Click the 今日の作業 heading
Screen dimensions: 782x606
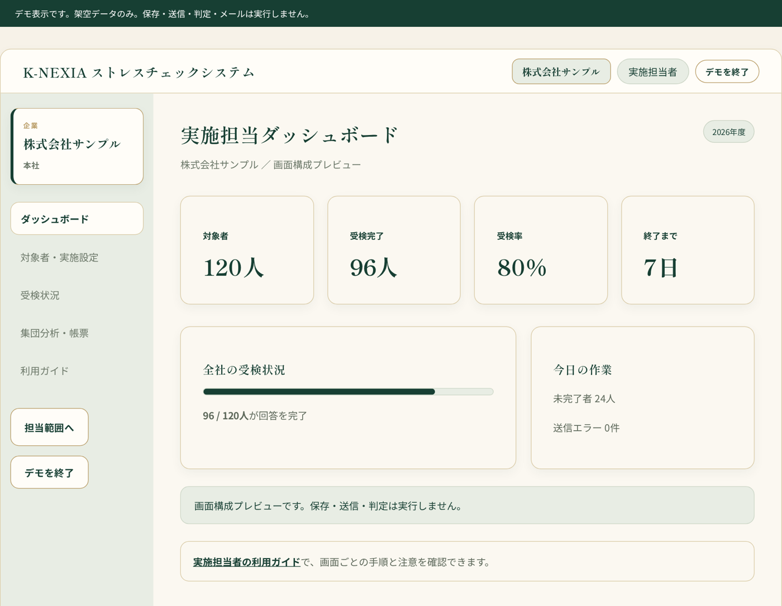point(583,370)
